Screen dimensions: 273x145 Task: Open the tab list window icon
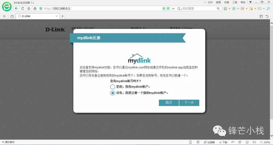(261, 16)
